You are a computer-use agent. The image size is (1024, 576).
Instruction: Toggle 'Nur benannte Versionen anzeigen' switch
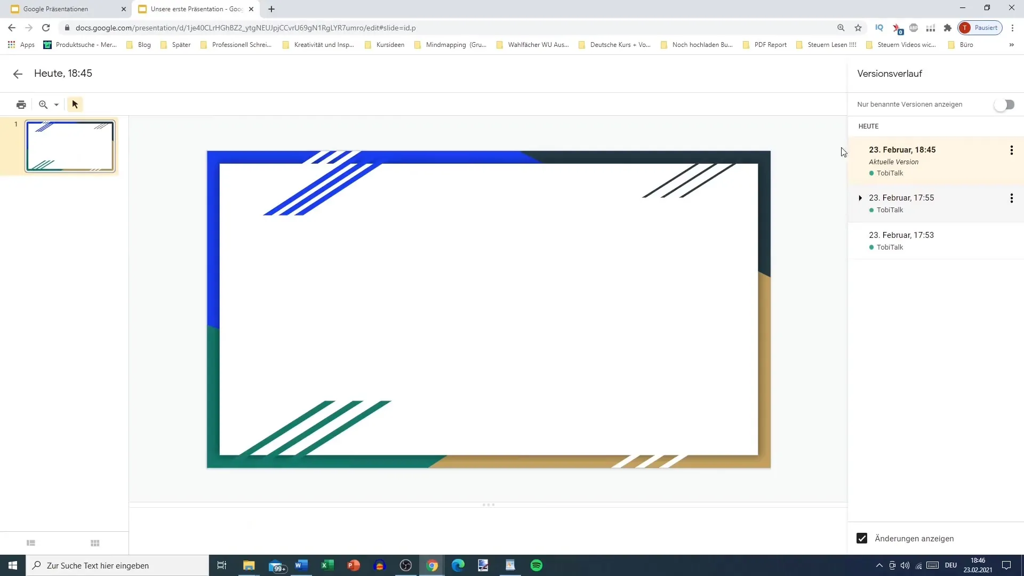(1004, 105)
